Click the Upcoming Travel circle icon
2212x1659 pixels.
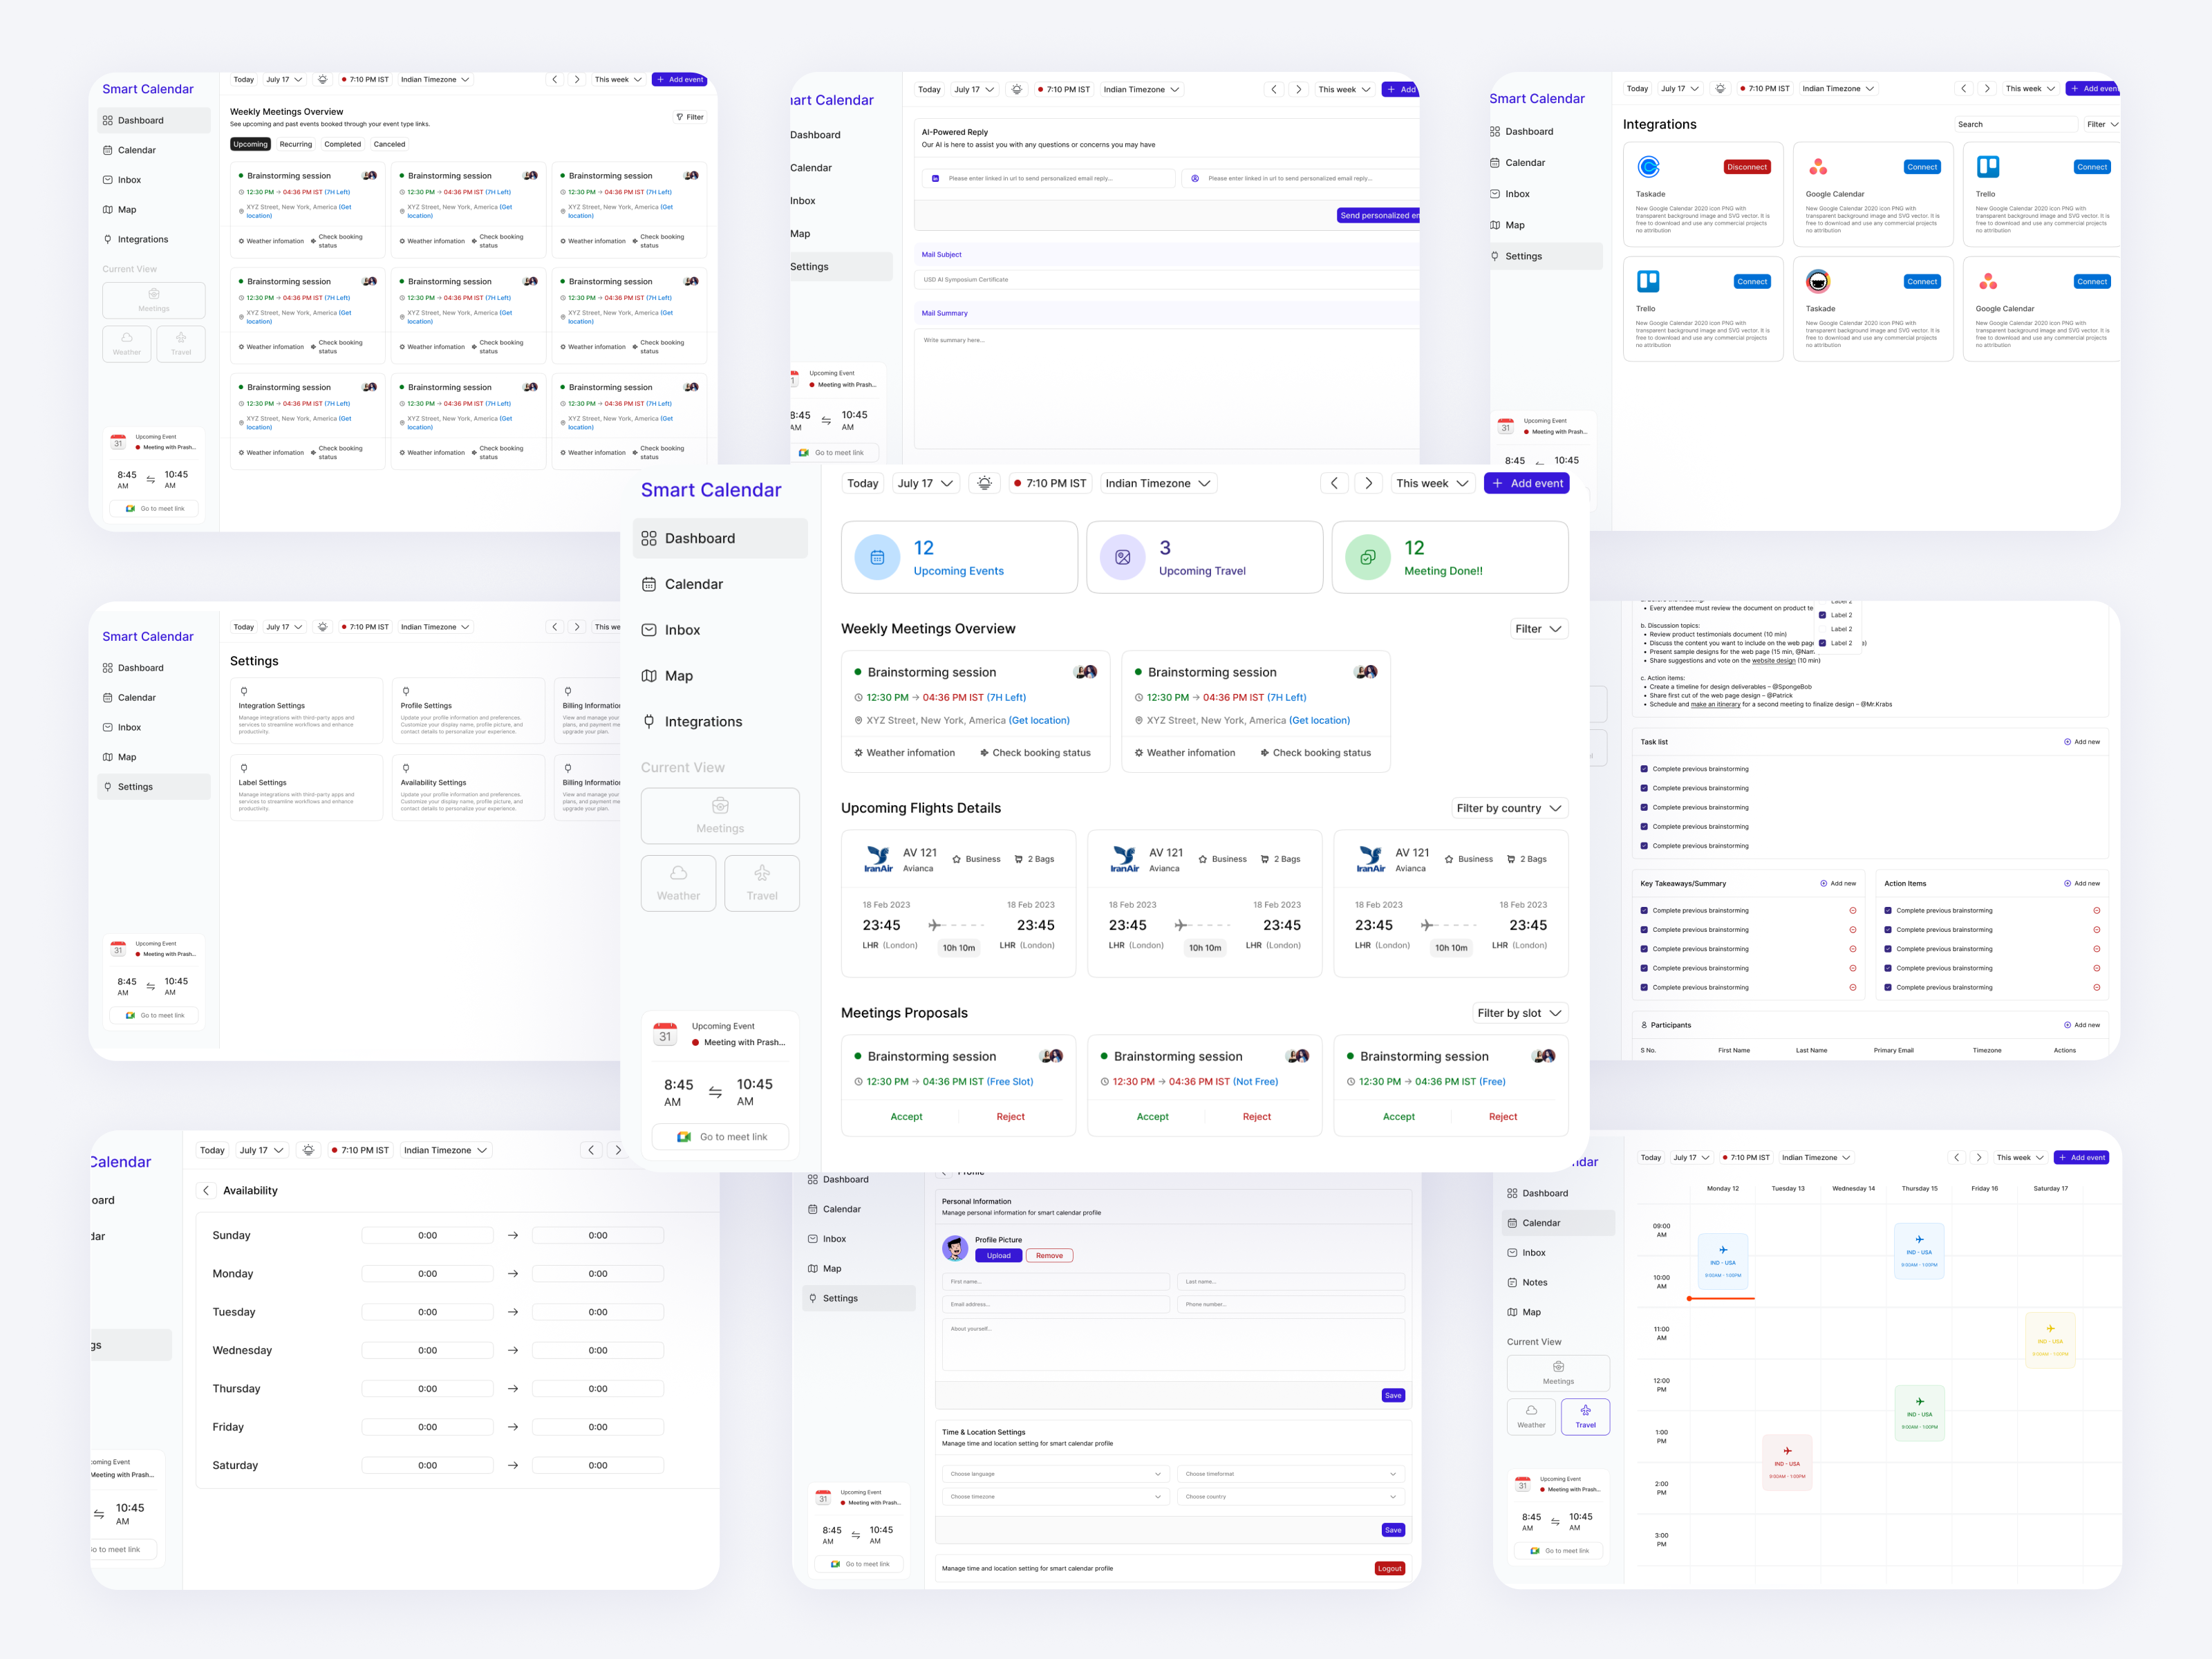coord(1122,557)
